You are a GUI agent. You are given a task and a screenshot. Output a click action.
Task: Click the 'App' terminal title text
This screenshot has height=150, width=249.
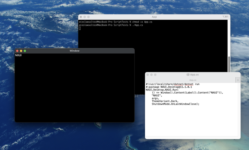click(154, 17)
